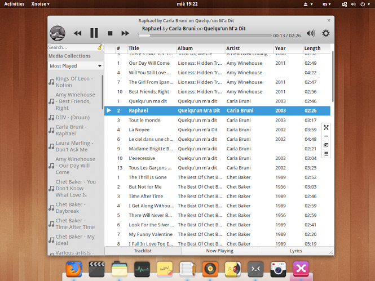Select track The Thrill Is Gone

click(218, 177)
